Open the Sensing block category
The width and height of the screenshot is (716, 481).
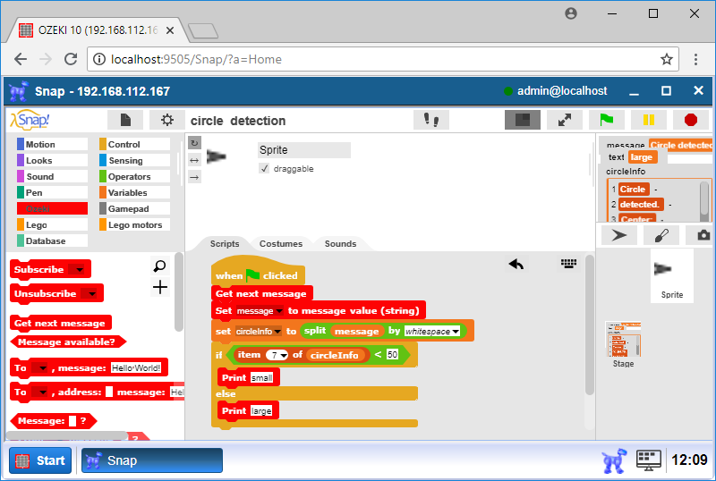[x=135, y=160]
